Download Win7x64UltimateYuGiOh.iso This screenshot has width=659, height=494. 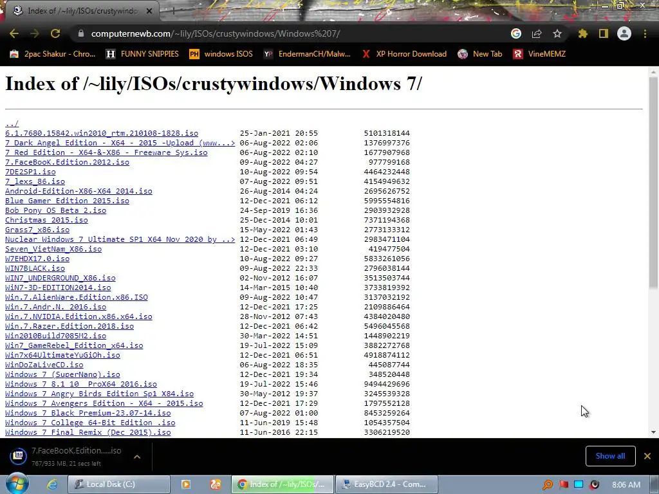pyautogui.click(x=62, y=355)
